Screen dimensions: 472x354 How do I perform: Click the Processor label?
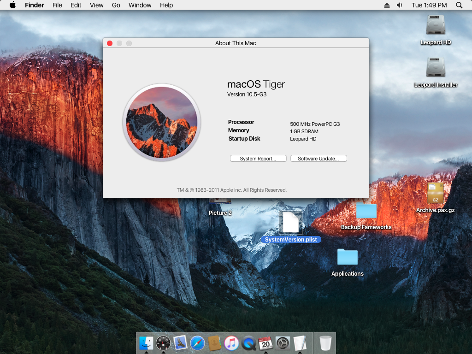click(x=241, y=122)
